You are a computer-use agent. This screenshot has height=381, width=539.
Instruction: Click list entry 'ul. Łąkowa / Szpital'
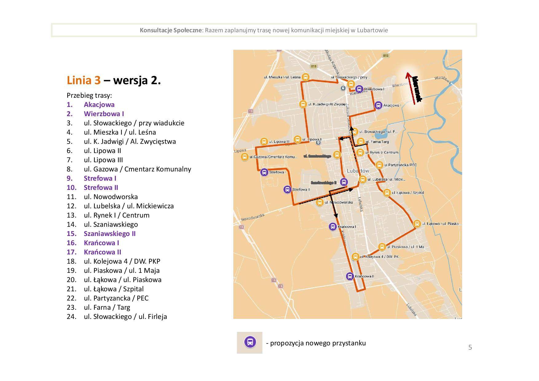[114, 289]
